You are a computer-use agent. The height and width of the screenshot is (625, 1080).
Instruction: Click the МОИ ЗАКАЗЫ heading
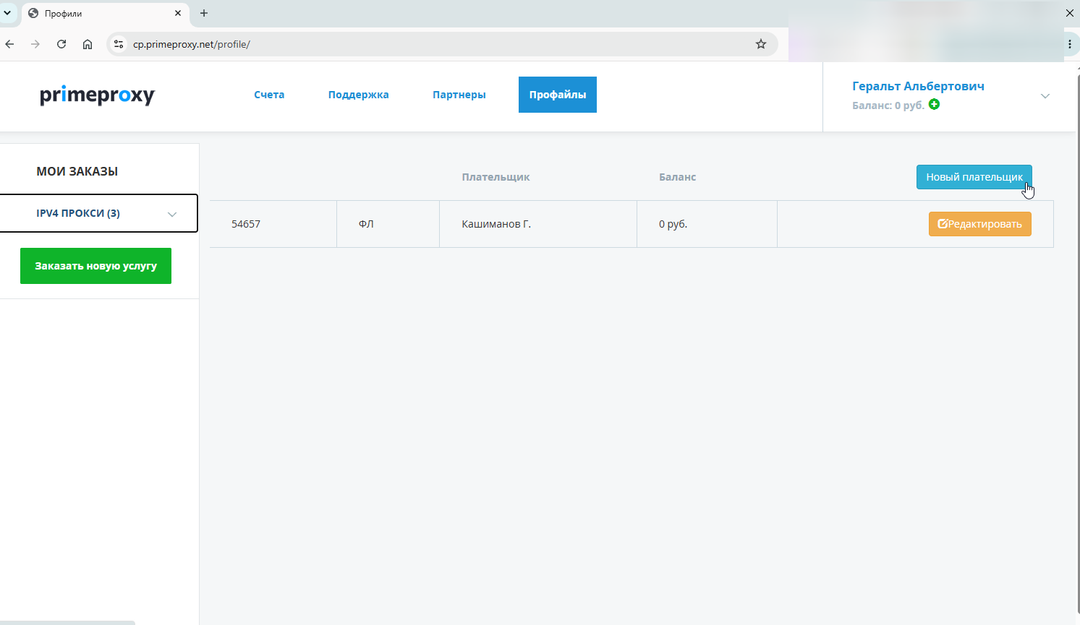click(77, 171)
